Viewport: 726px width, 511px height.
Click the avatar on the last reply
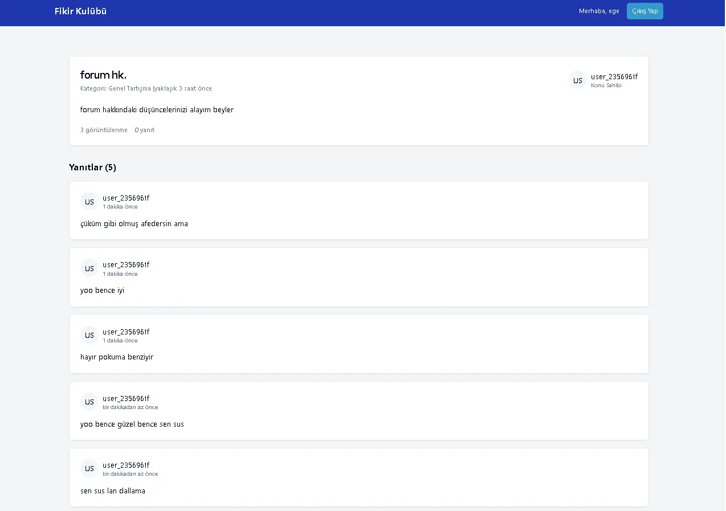[x=89, y=468]
